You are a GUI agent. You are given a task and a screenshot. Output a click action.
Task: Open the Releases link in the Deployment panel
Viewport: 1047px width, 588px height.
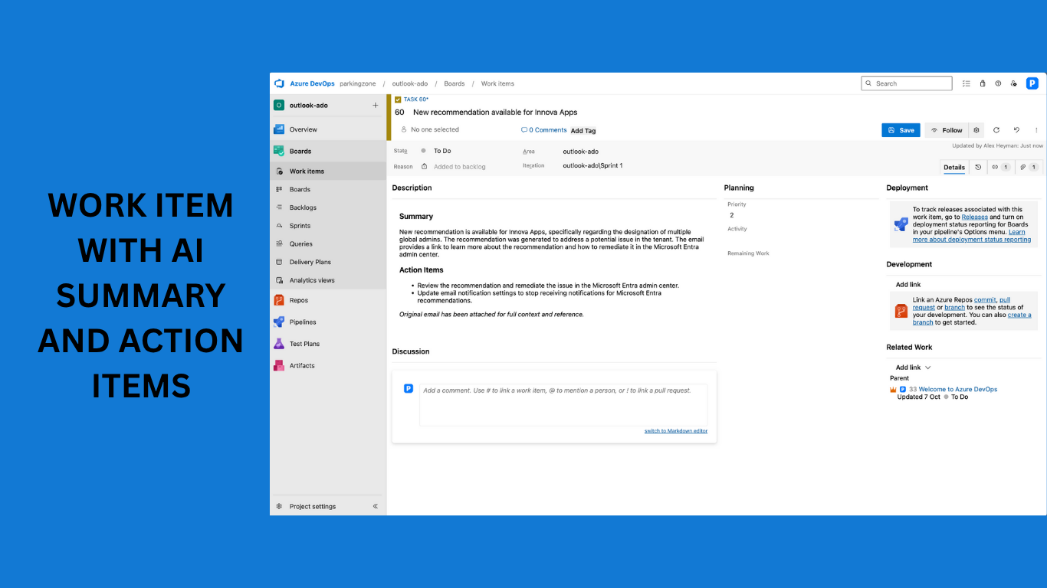coord(974,217)
